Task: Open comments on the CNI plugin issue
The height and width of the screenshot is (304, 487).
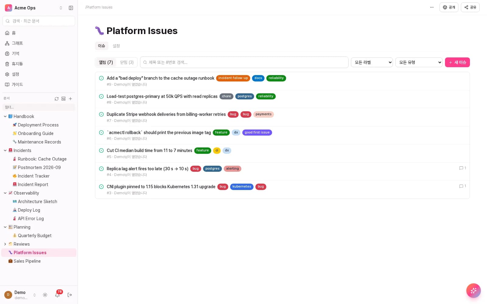Action: pyautogui.click(x=463, y=186)
